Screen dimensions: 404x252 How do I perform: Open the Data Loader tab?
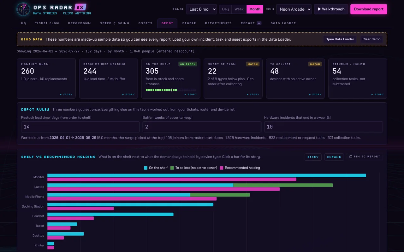[x=283, y=23]
